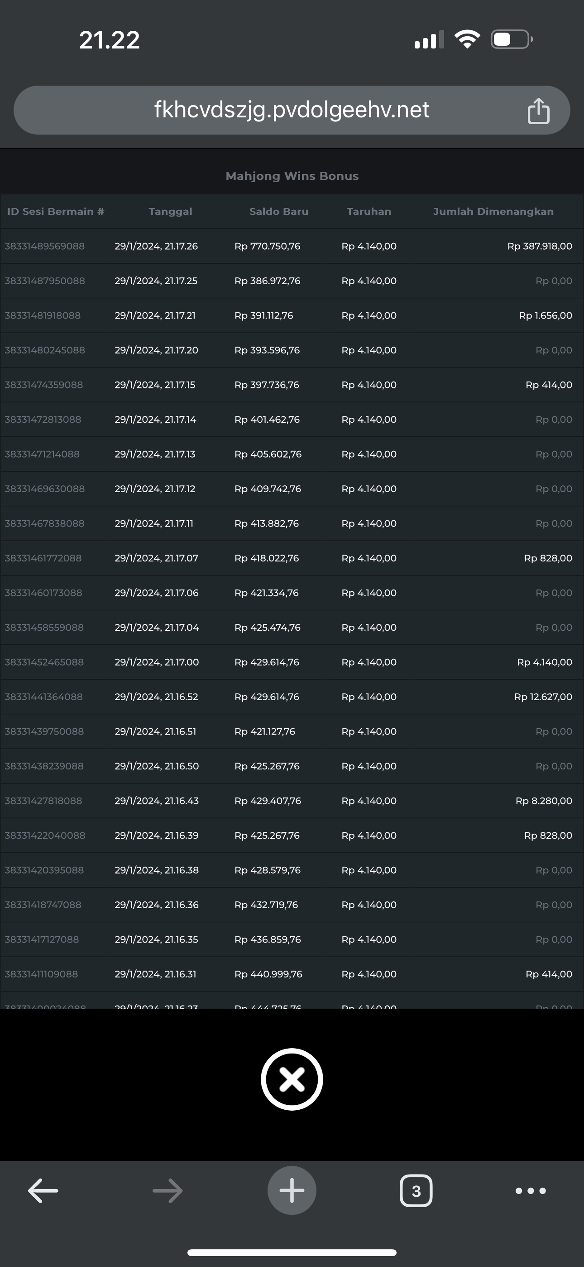Tap the Saldo Baru column header
This screenshot has height=1267, width=584.
click(279, 212)
